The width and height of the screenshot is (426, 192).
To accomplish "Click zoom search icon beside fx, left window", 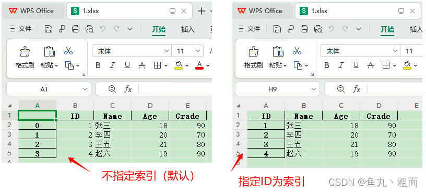I will point(112,89).
